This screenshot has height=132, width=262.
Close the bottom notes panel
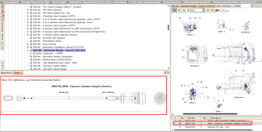(x=168, y=73)
